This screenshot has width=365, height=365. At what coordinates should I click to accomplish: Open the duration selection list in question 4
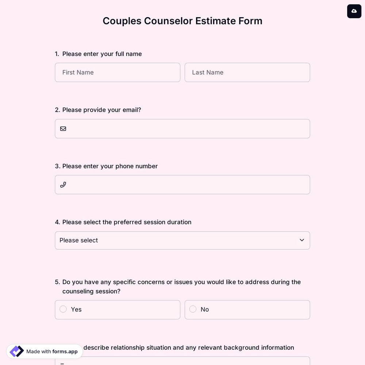(182, 240)
